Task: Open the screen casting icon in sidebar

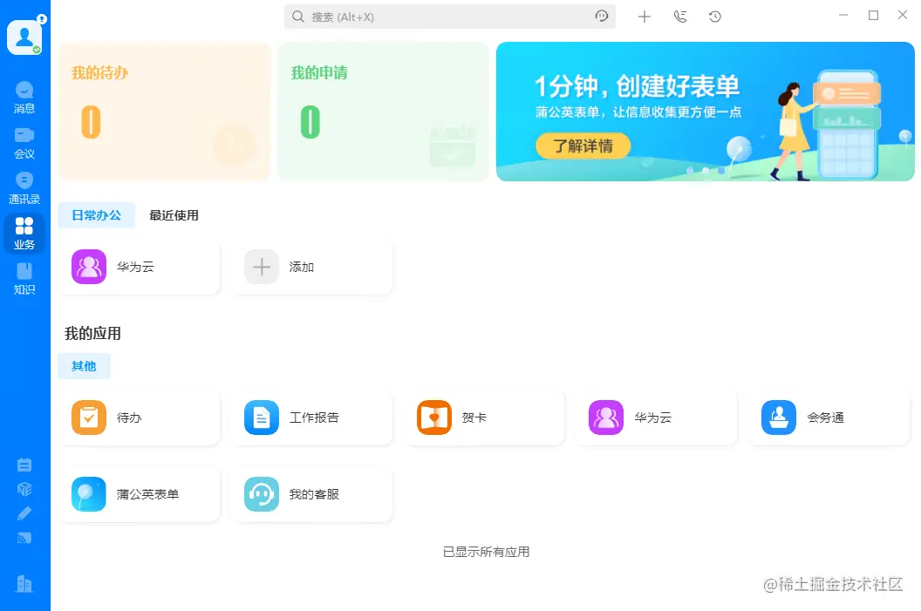Action: click(x=24, y=538)
